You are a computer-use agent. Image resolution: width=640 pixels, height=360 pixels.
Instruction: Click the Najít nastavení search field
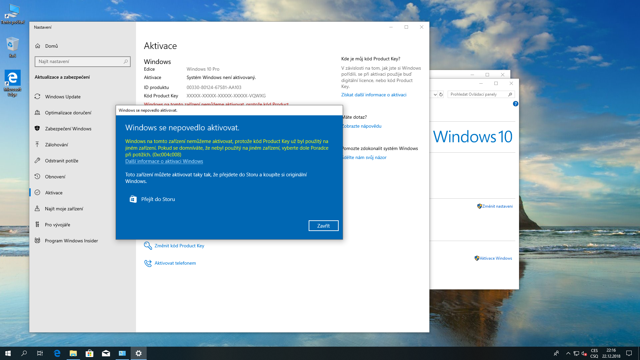[80, 62]
